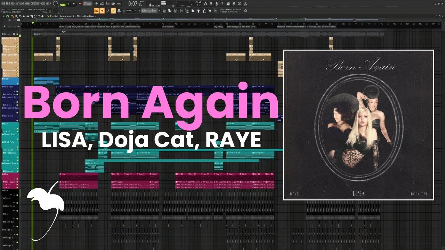
Task: Open the Playlist view icon
Action: (x=164, y=11)
